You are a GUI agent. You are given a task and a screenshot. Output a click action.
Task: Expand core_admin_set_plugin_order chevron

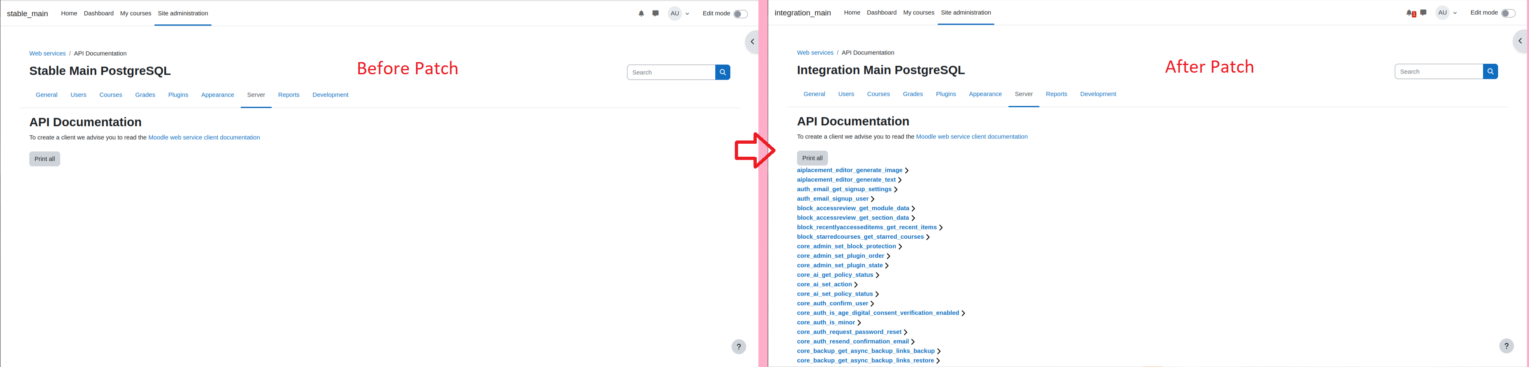coord(888,256)
